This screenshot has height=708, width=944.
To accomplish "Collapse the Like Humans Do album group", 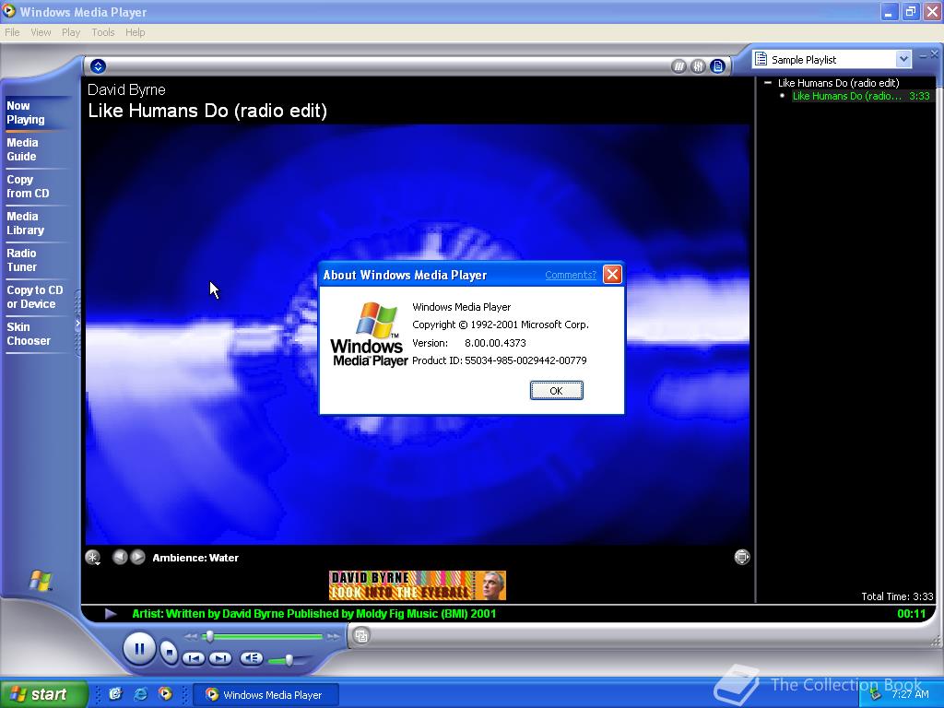I will pyautogui.click(x=768, y=83).
